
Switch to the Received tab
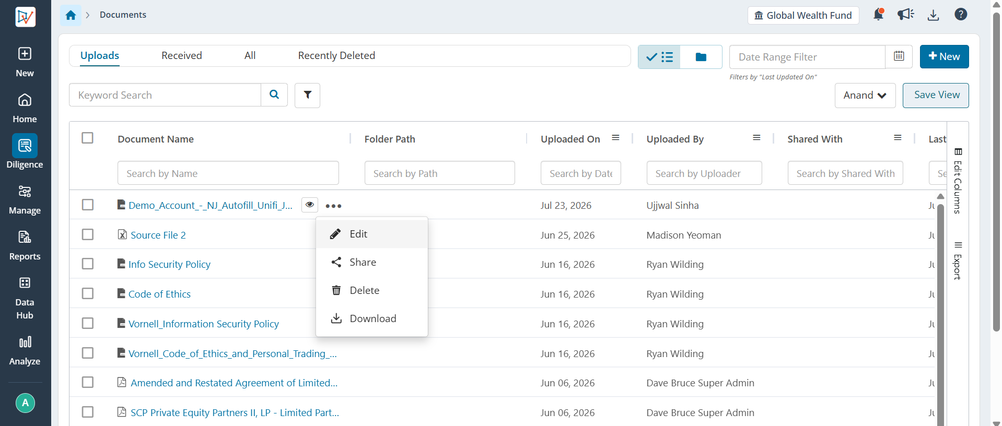(182, 55)
